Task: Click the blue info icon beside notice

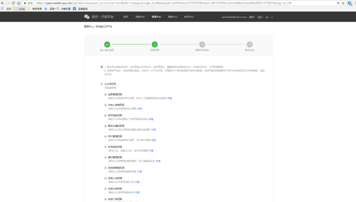Action: point(102,67)
